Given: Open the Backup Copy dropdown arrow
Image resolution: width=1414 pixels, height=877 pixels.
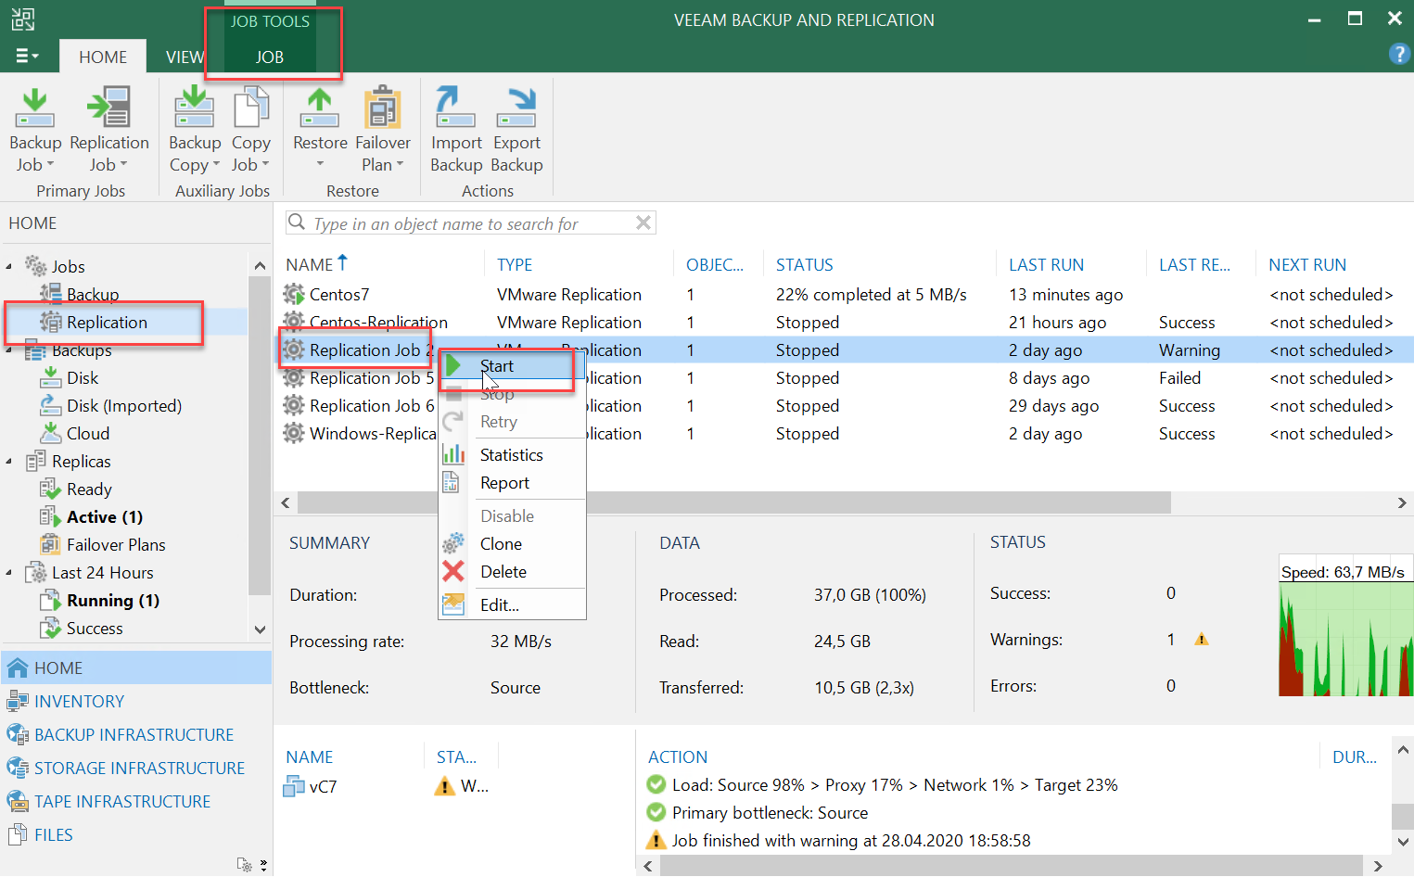Looking at the screenshot, I should (x=216, y=165).
